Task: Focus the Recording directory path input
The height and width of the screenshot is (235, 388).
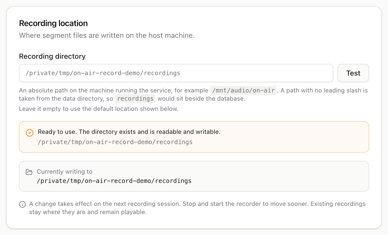Action: (176, 73)
